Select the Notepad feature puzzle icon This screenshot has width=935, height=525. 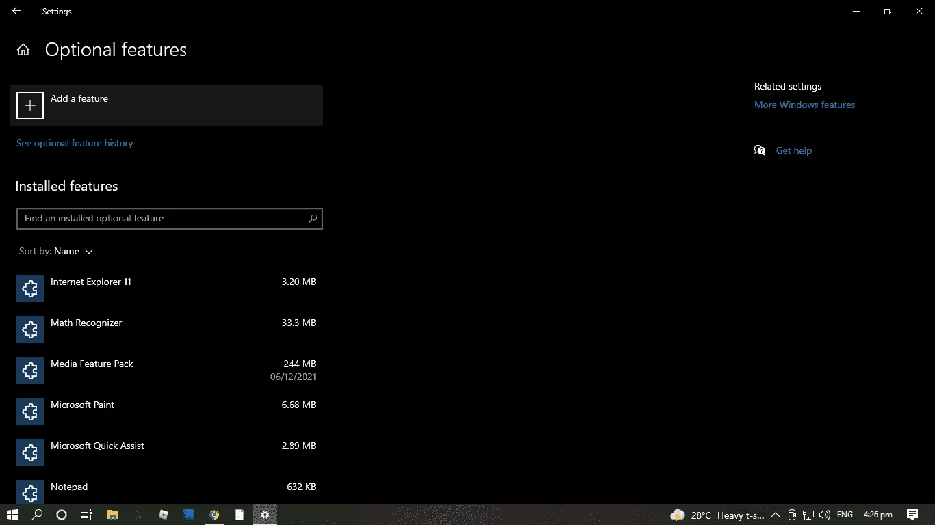pos(30,492)
